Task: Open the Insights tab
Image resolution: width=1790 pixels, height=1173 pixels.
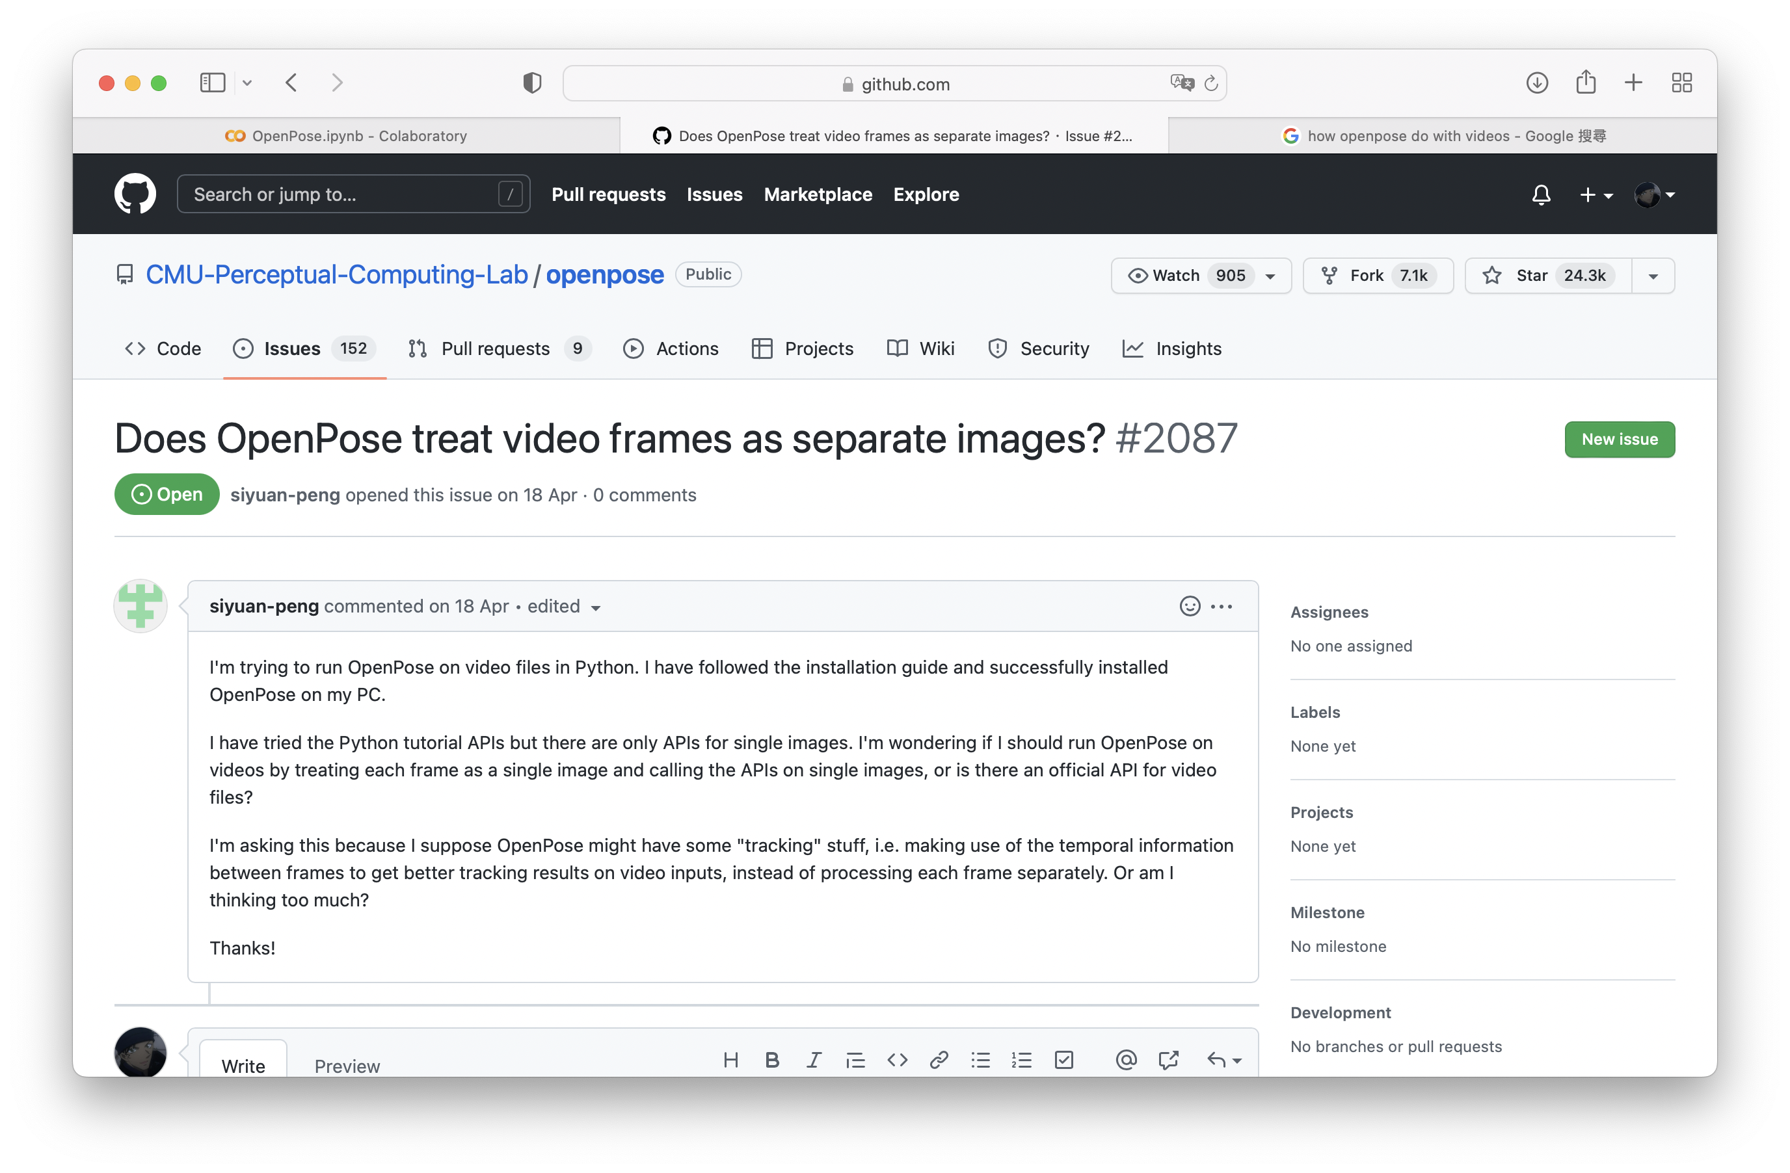Action: (1172, 349)
